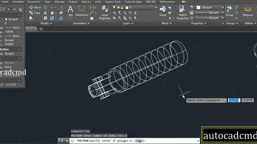Open Layer Properties manager

click(x=104, y=12)
